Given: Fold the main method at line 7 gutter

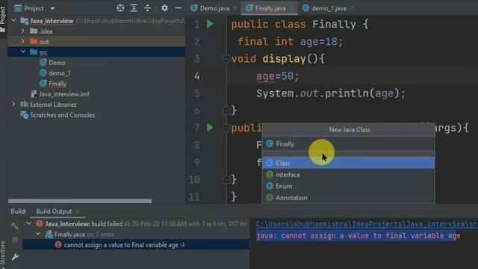Looking at the screenshot, I should click(226, 128).
